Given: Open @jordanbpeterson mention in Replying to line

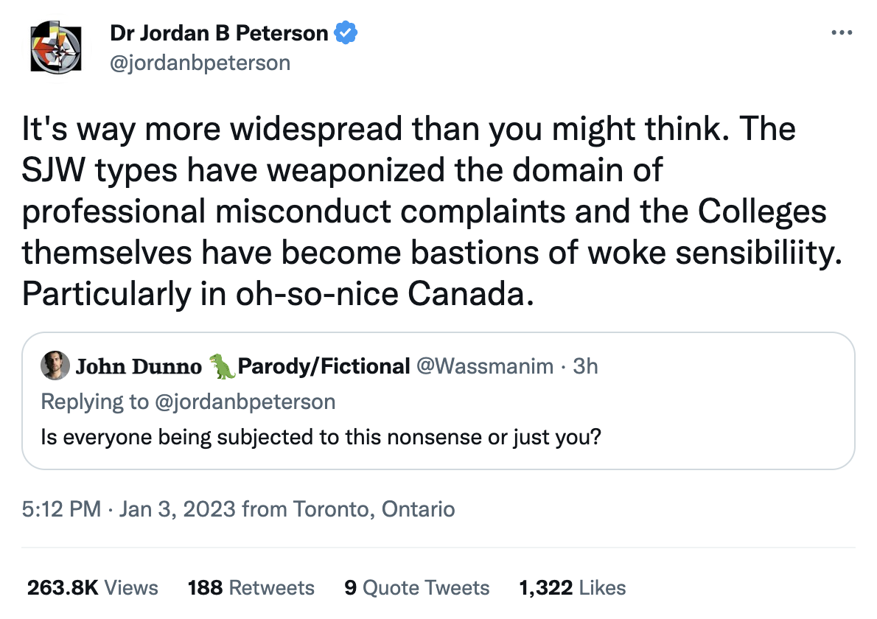Looking at the screenshot, I should click(x=245, y=402).
